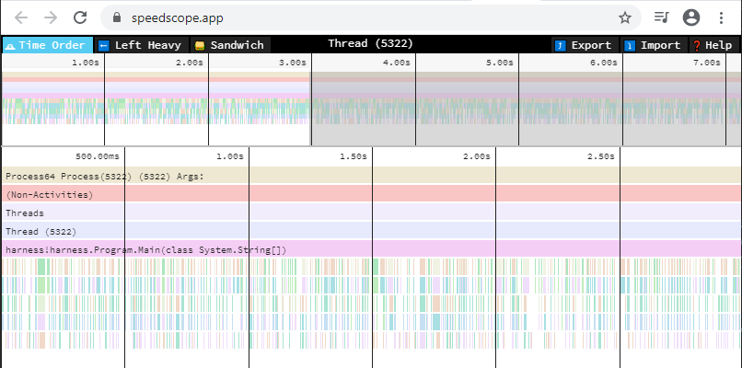
Task: Click the browser forward arrow
Action: coord(50,17)
